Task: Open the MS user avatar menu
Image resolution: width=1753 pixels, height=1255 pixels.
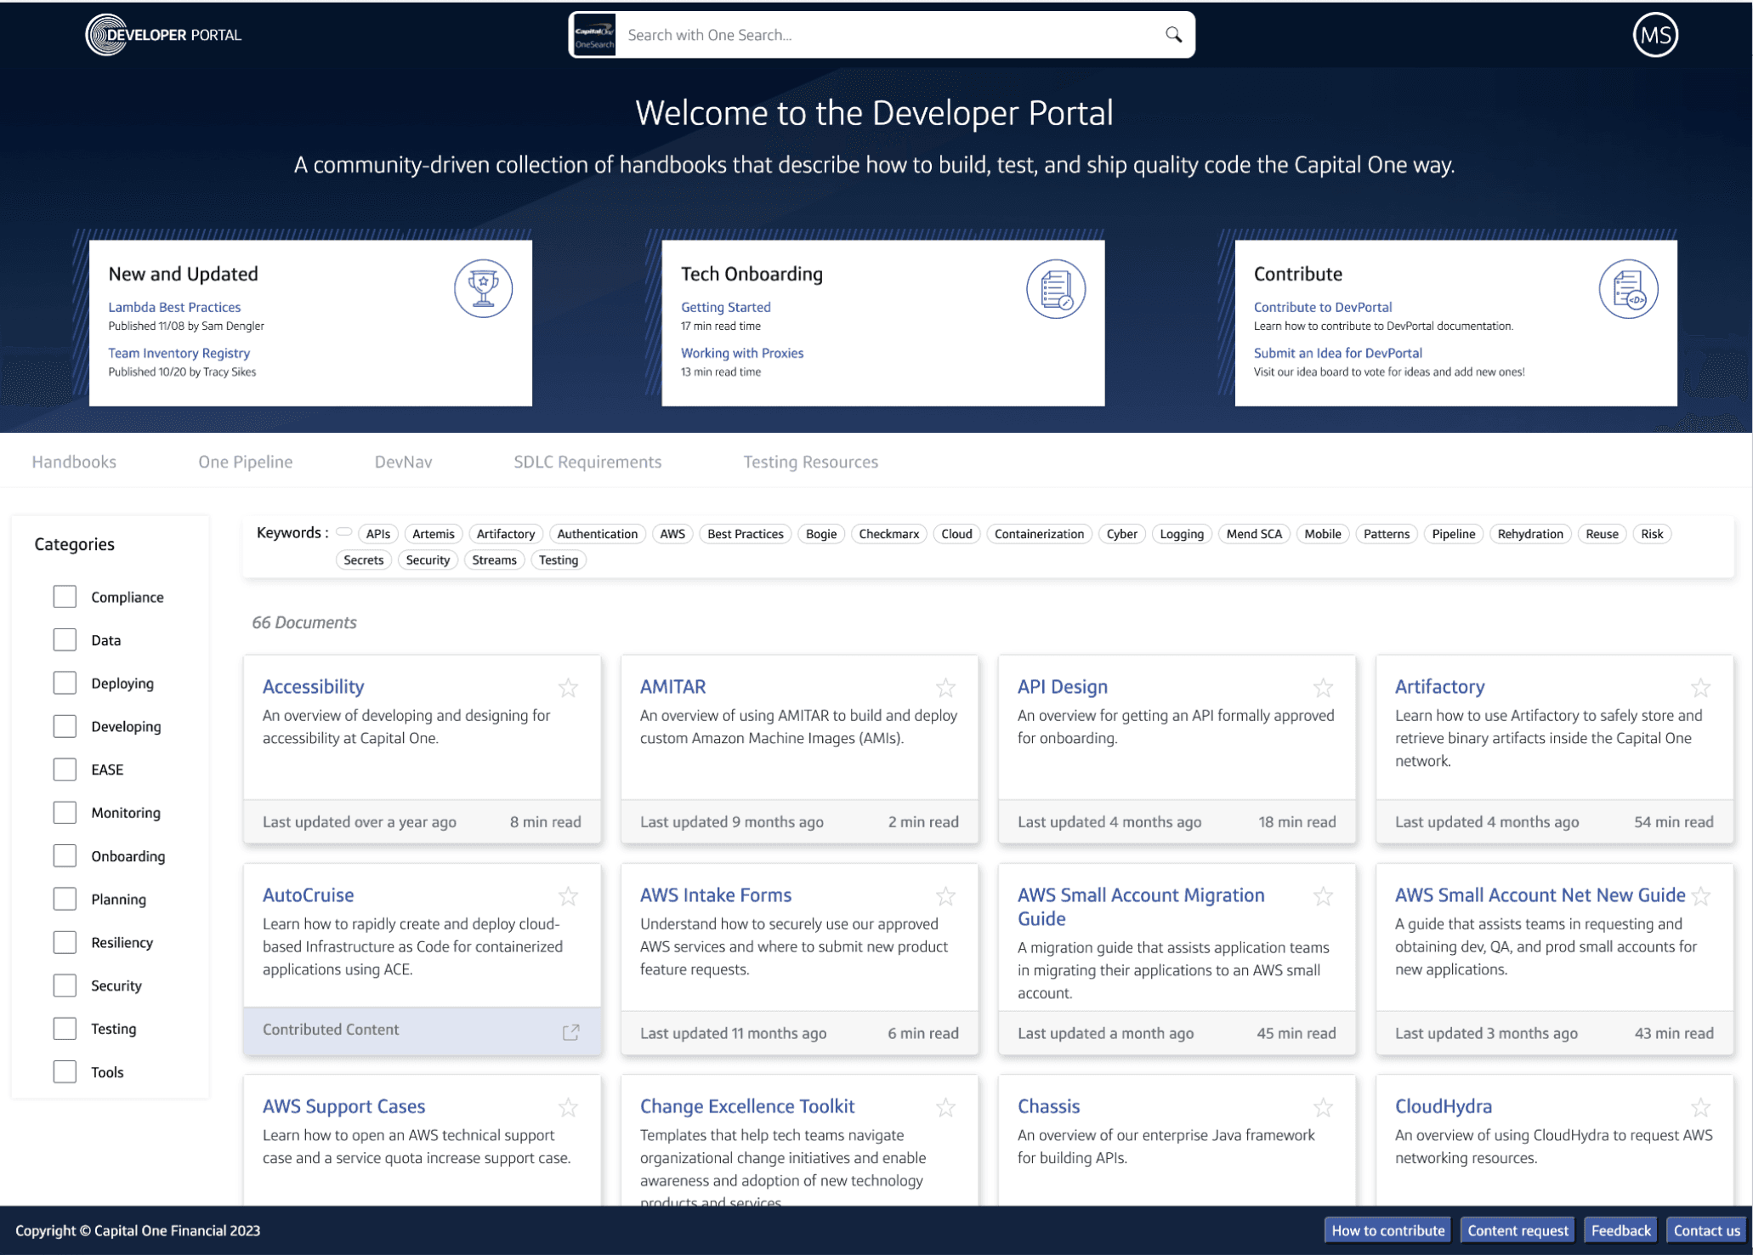Action: [1654, 35]
